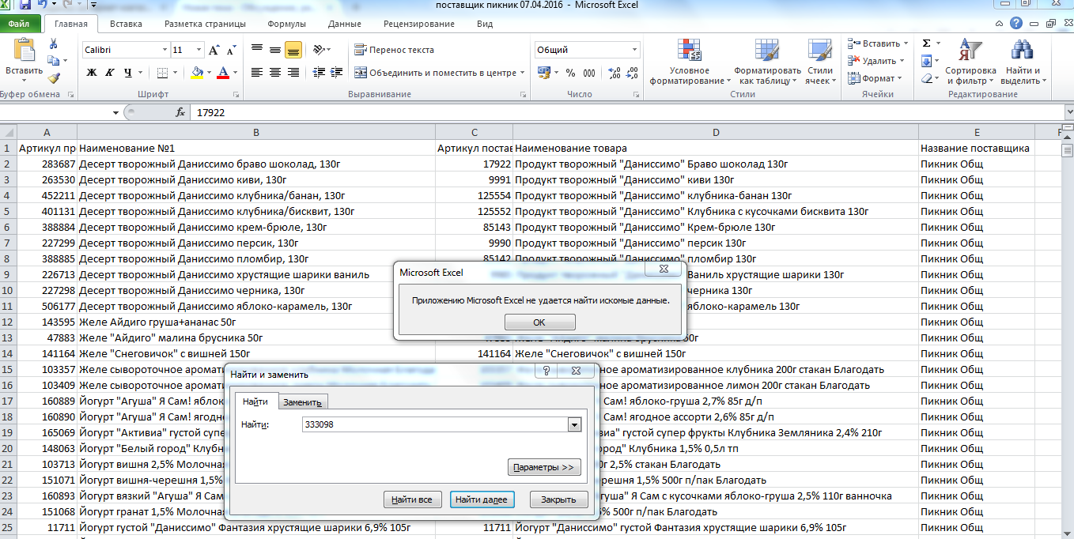Click the Закрыть button in find dialog

coord(559,499)
